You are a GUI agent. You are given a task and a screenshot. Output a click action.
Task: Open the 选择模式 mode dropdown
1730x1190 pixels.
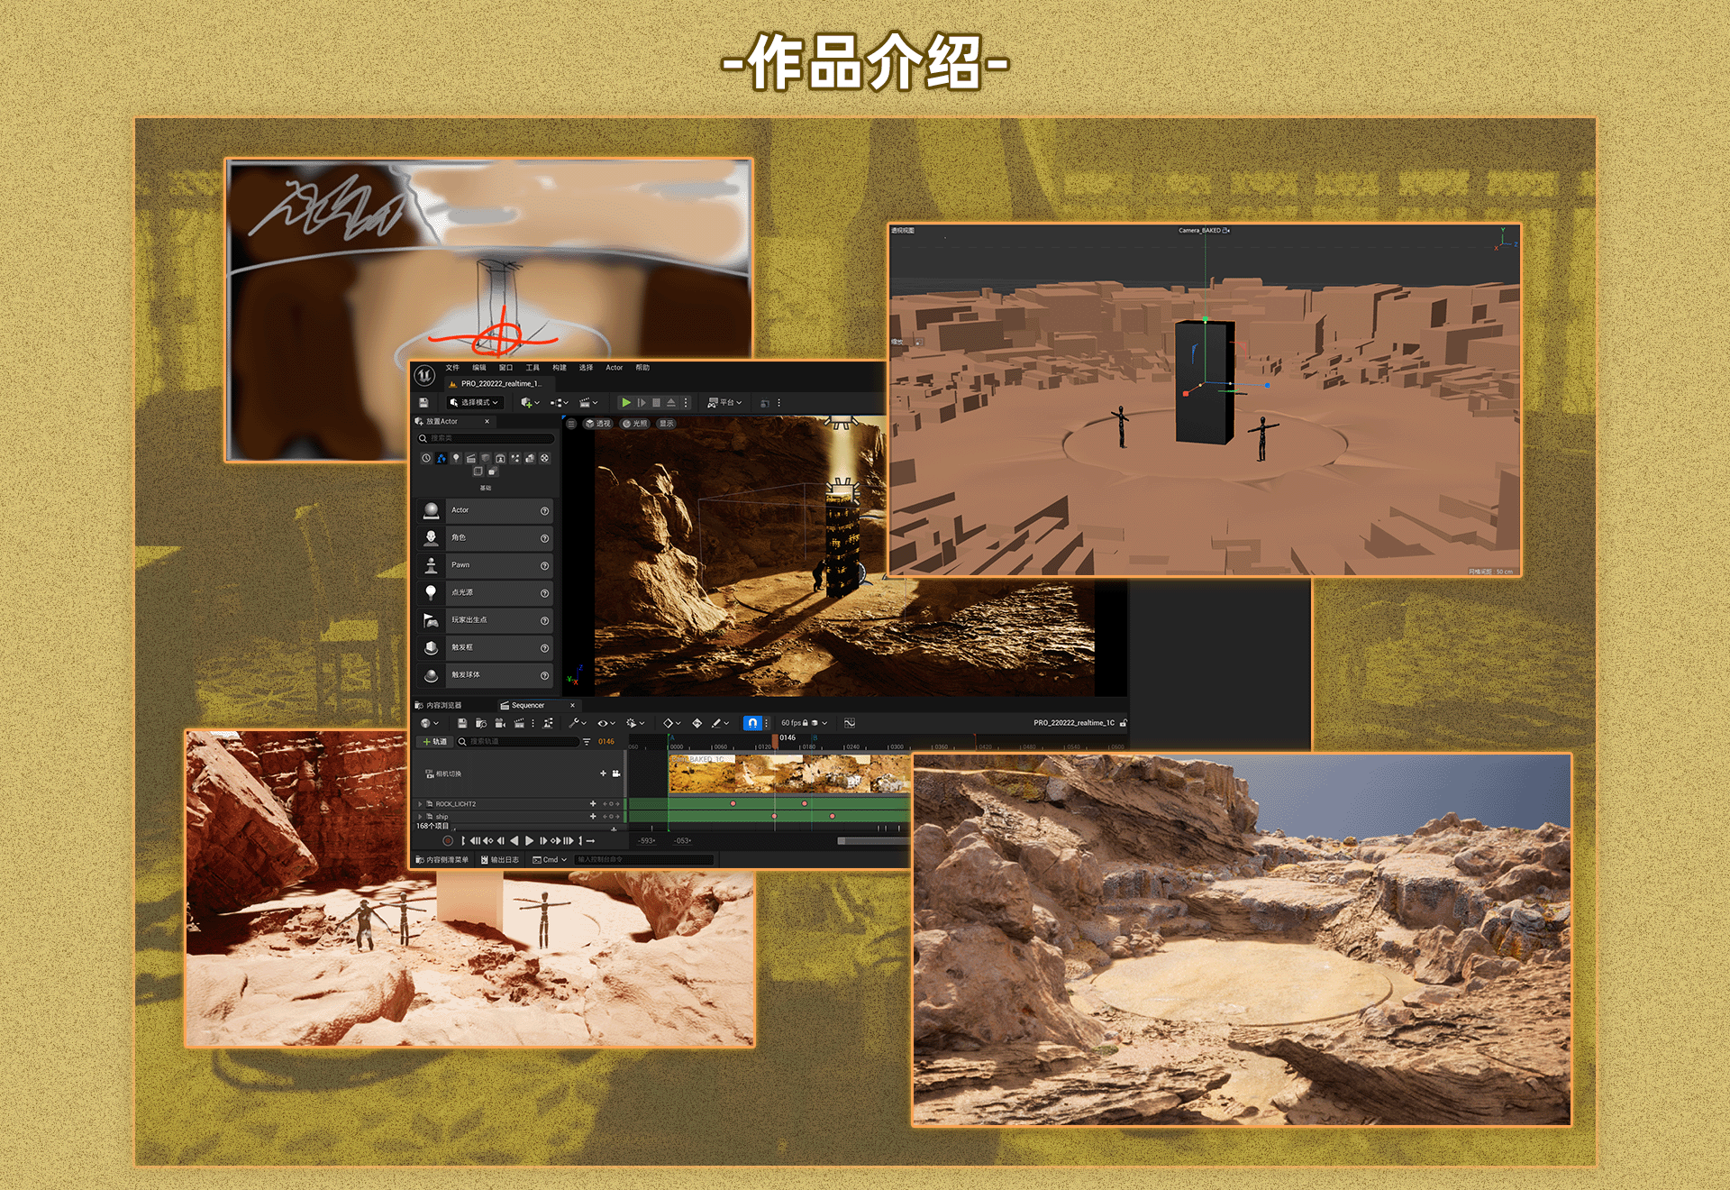(x=474, y=403)
